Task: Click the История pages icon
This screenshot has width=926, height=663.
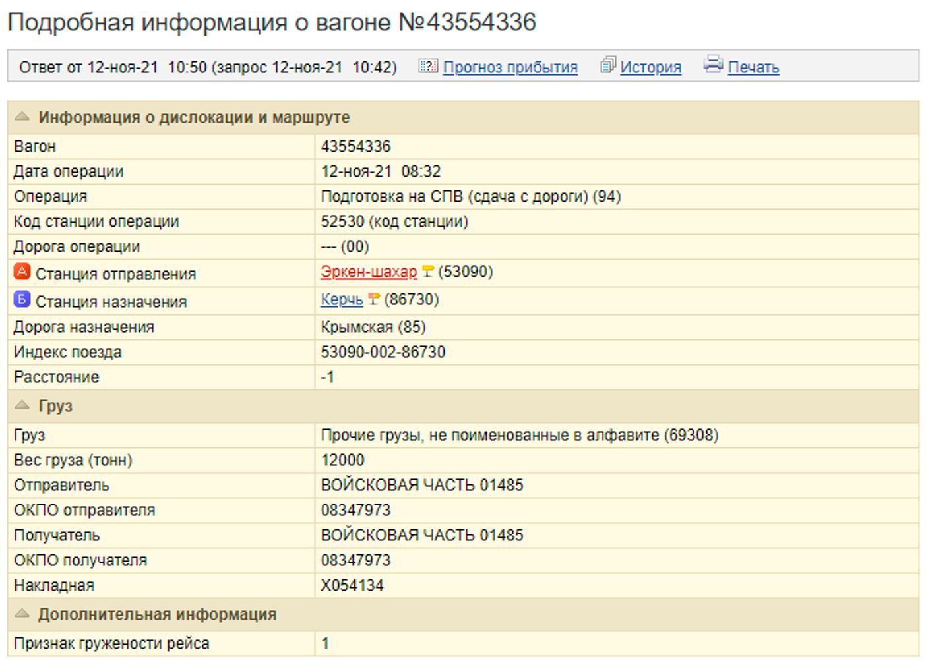Action: (x=607, y=65)
